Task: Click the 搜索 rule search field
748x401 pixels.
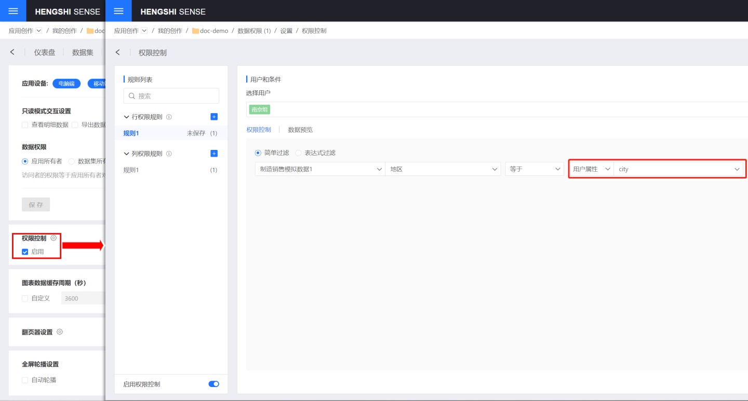Action: click(x=171, y=96)
